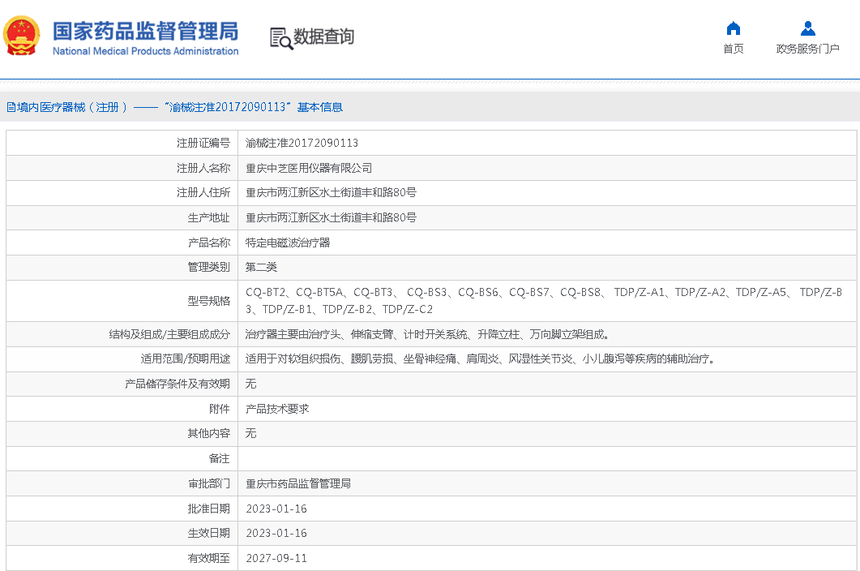
Task: Select 无 value in 产品储存条件 row
Action: coord(250,384)
